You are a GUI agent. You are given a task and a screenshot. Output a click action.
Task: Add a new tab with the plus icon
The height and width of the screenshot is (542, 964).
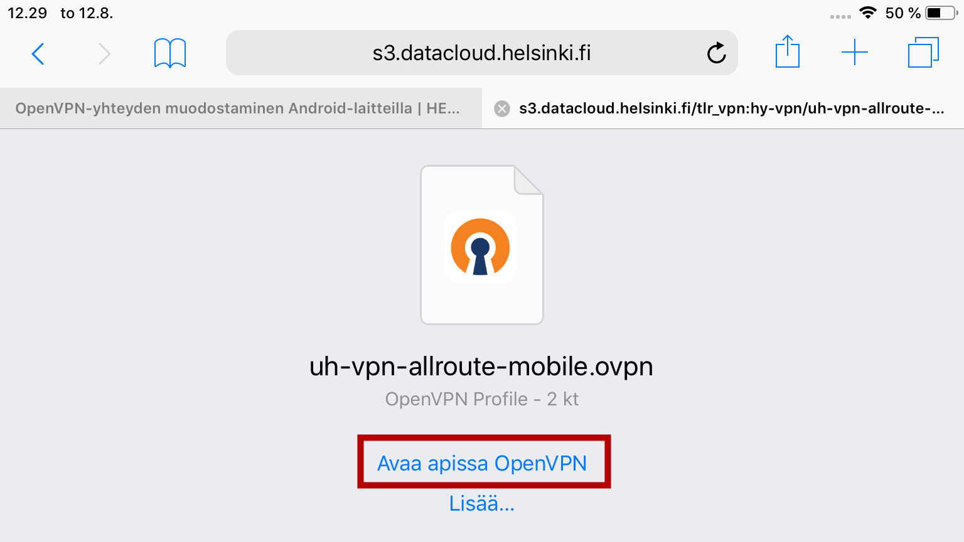[854, 52]
